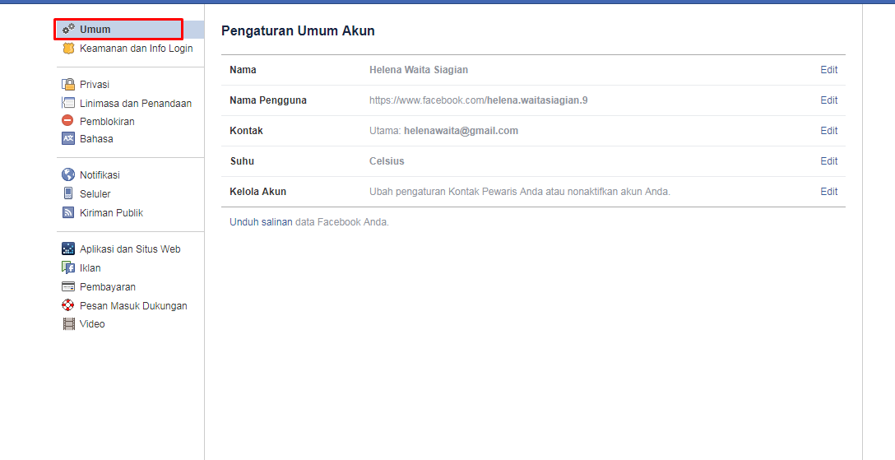Click the lifebuoy icon for Pesan Masuk Dukungan
Viewport: 895px width, 460px height.
[68, 305]
